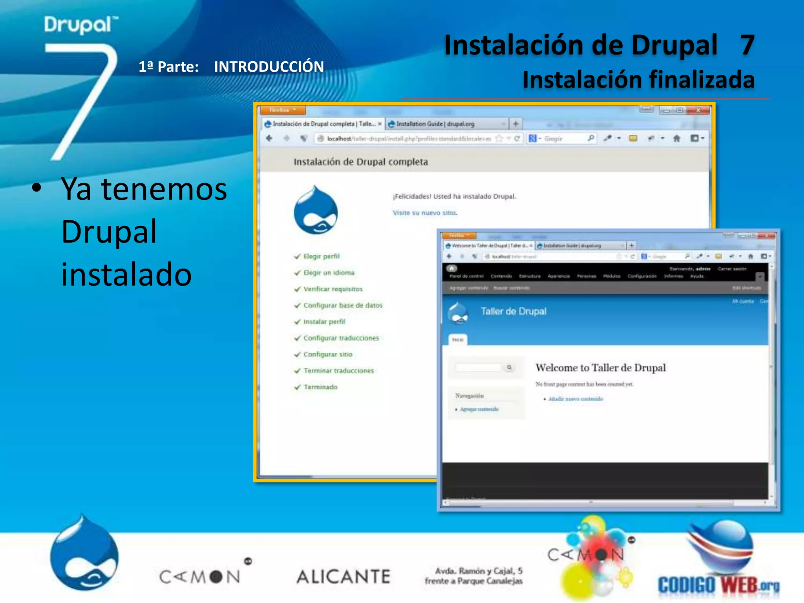Click the forward arrow in the back window
Image resolution: width=804 pixels, height=603 pixels.
coord(287,138)
